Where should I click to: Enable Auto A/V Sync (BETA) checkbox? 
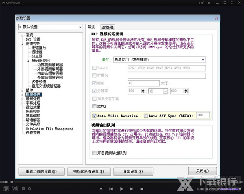[146, 116]
